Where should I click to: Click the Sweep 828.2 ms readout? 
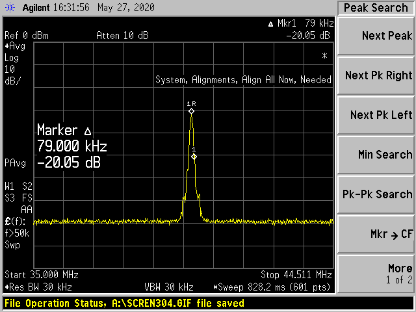pyautogui.click(x=272, y=287)
